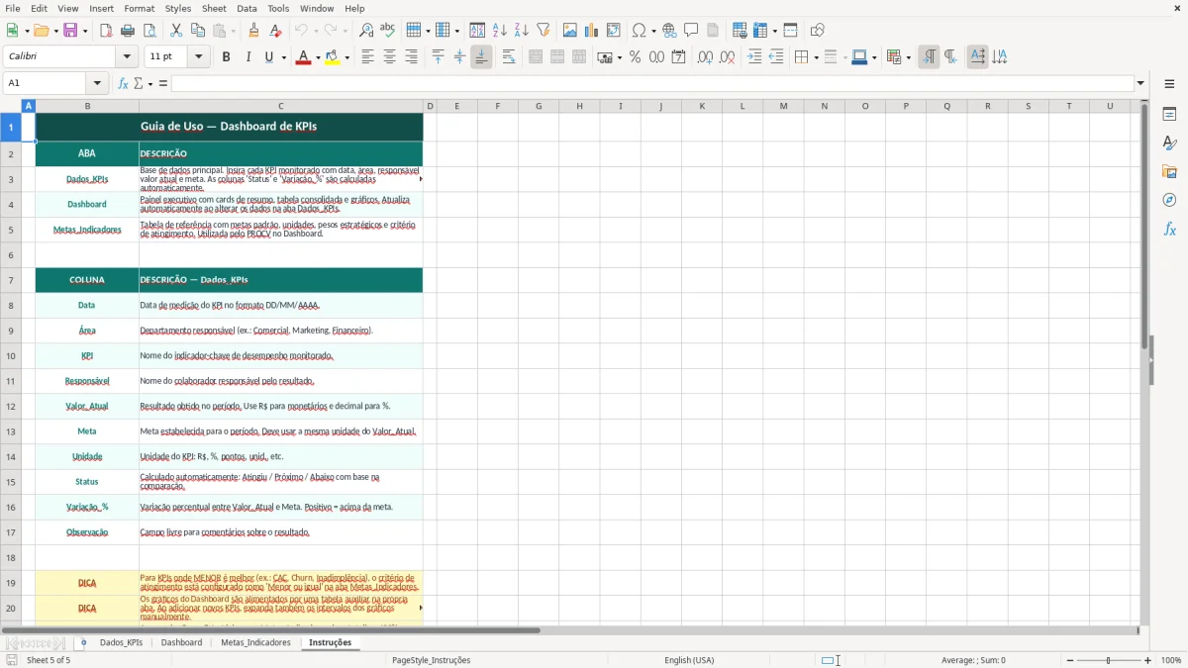Screen dimensions: 1188x668
Task: Toggle Align Right
Action: pyautogui.click(x=411, y=57)
